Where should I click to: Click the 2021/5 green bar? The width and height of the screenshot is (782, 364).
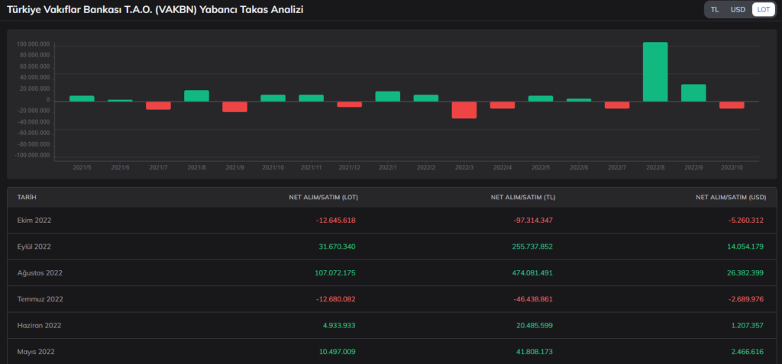(x=82, y=98)
